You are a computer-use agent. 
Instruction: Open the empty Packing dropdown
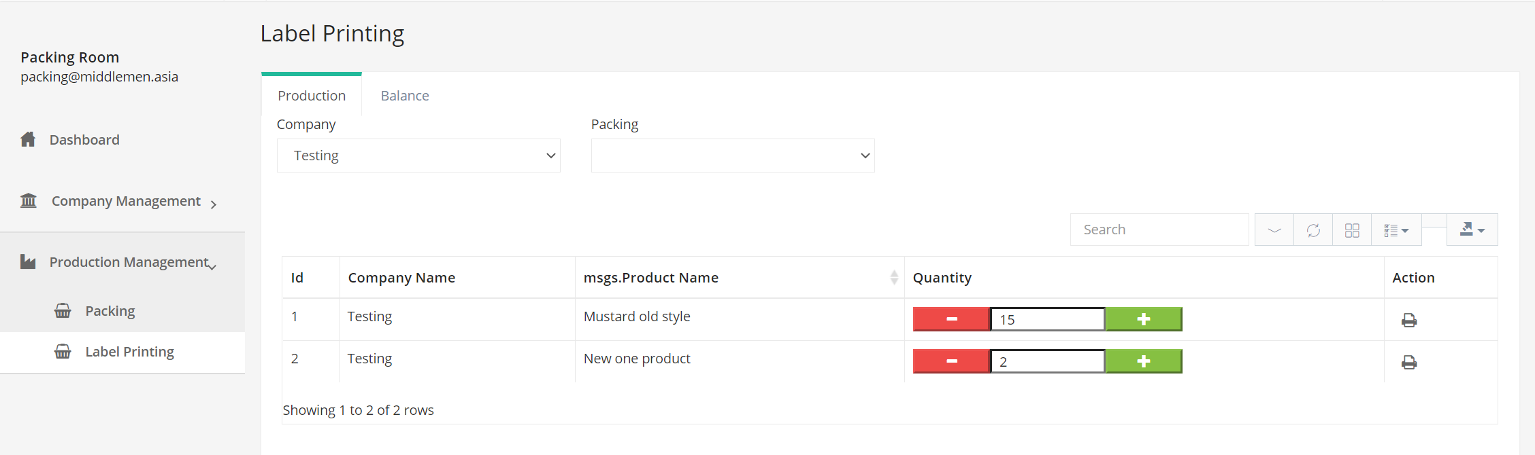pyautogui.click(x=733, y=156)
